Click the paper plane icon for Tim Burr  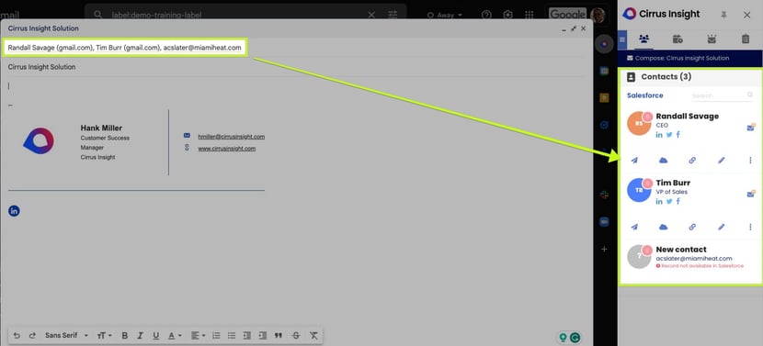tap(634, 227)
